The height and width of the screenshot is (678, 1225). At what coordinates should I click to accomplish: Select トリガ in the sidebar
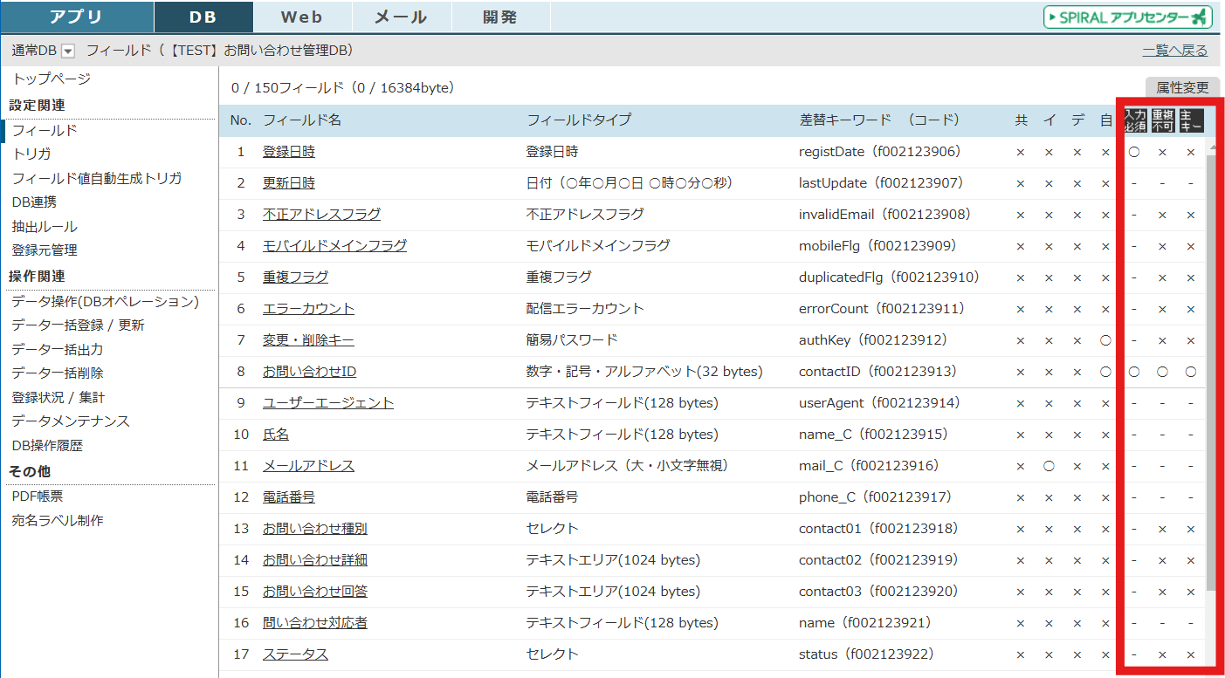point(31,154)
